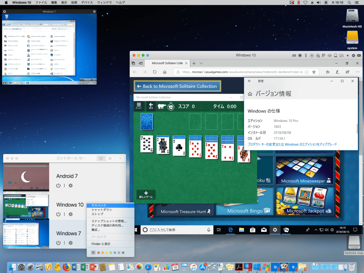
Task: Switch Control Center to expanded view
Action: (x=101, y=158)
